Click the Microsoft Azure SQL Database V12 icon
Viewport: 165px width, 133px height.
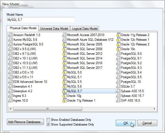click(64, 40)
